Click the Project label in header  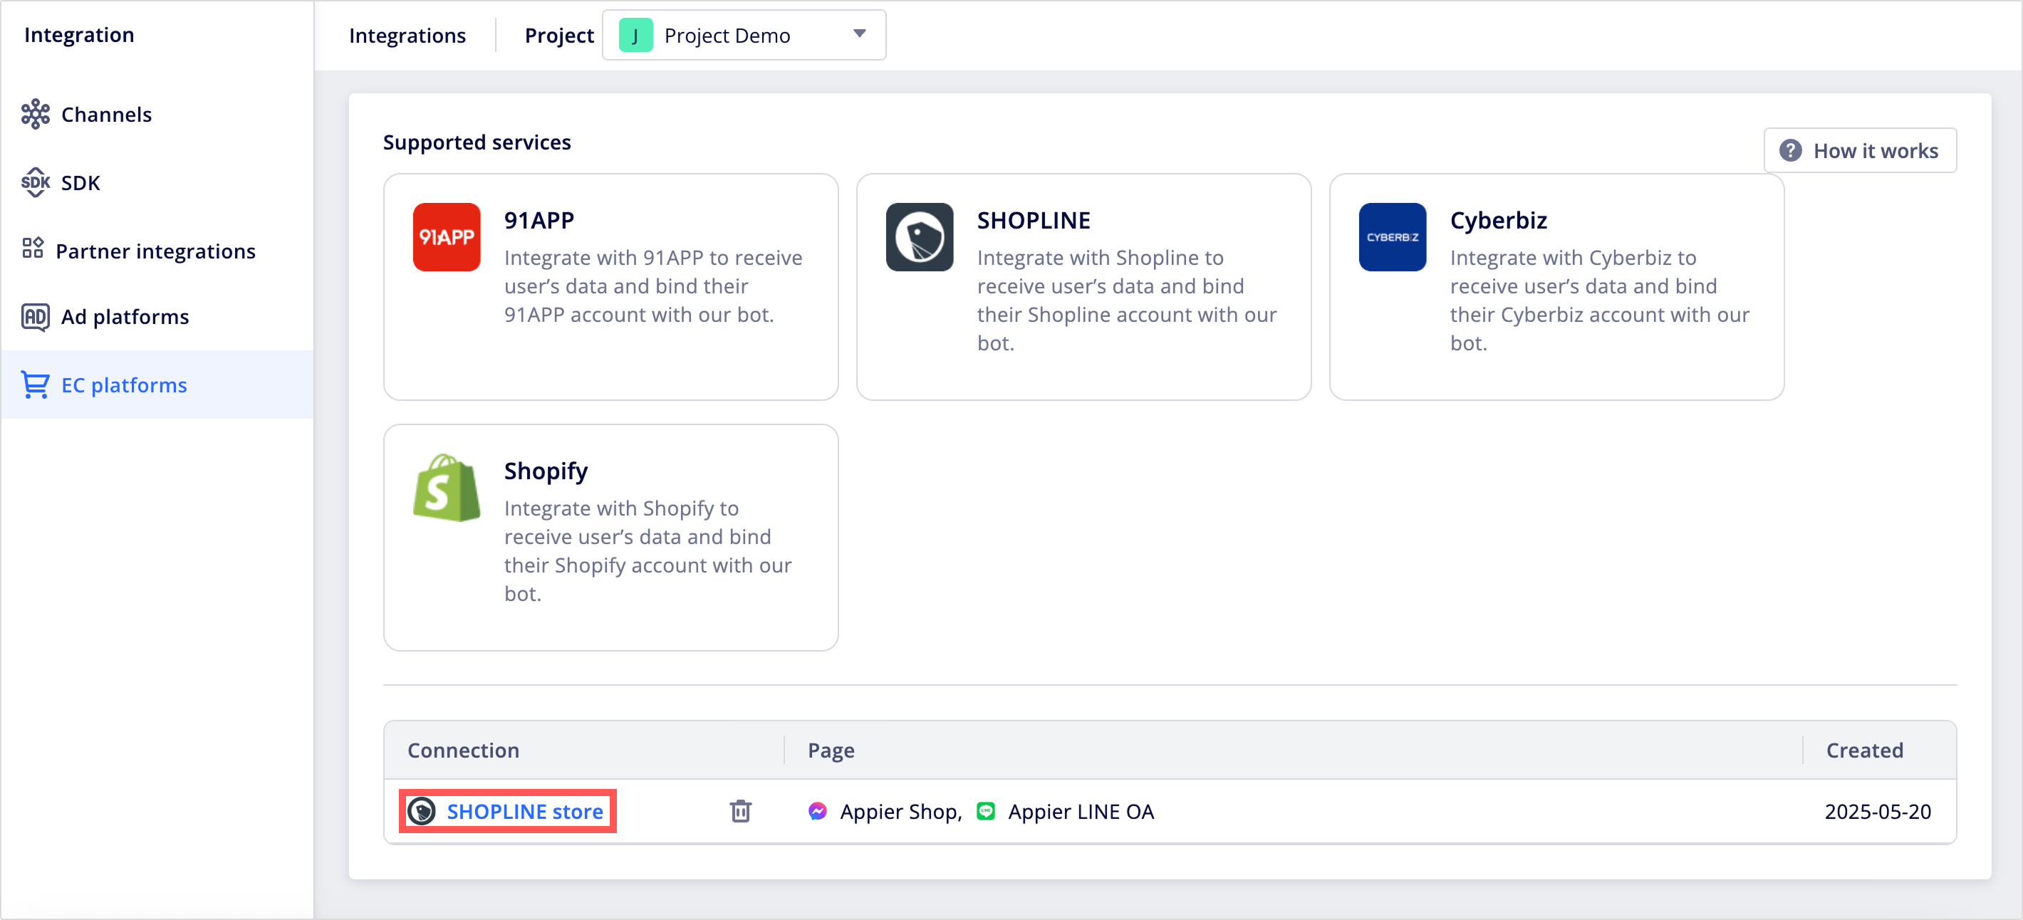point(559,36)
